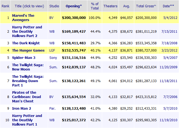Open Spider-Man 3 title link
Screen dimensions: 179x128
click(x=24, y=58)
